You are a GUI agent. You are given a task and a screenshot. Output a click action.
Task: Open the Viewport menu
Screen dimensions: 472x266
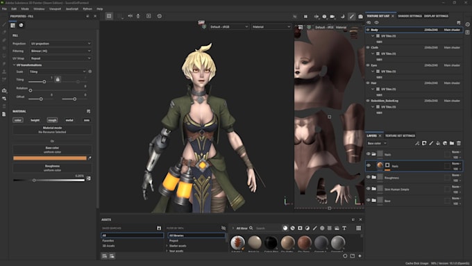pos(55,9)
